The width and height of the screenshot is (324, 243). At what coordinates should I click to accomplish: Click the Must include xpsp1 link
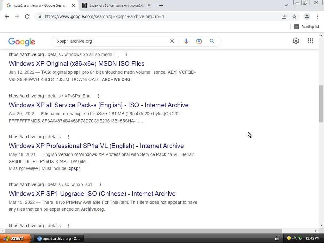click(75, 168)
